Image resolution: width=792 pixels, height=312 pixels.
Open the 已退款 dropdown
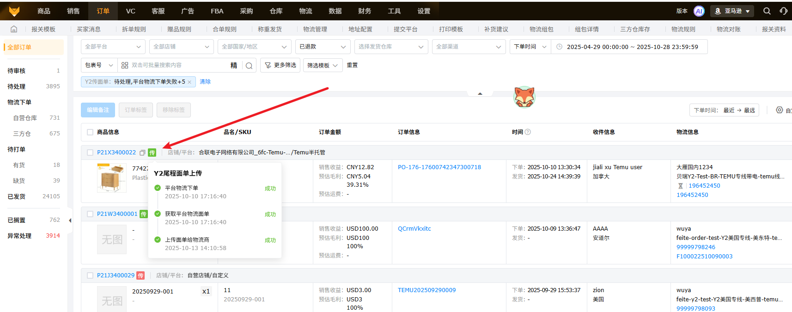point(323,47)
